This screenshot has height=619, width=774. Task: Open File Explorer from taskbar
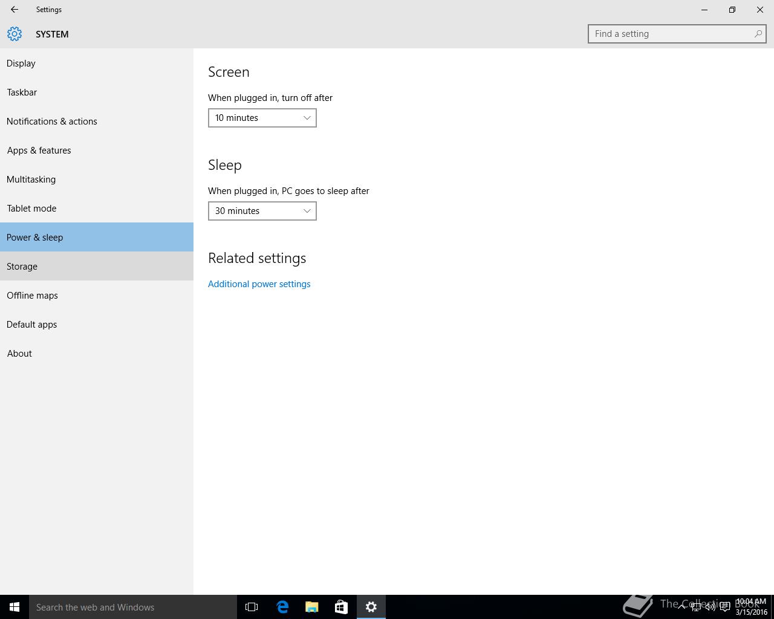click(311, 607)
